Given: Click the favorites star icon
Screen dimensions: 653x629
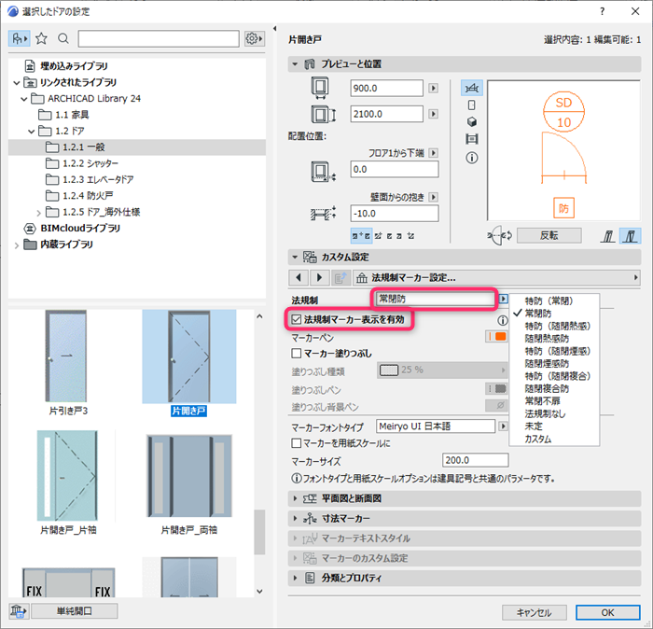Looking at the screenshot, I should (x=41, y=39).
